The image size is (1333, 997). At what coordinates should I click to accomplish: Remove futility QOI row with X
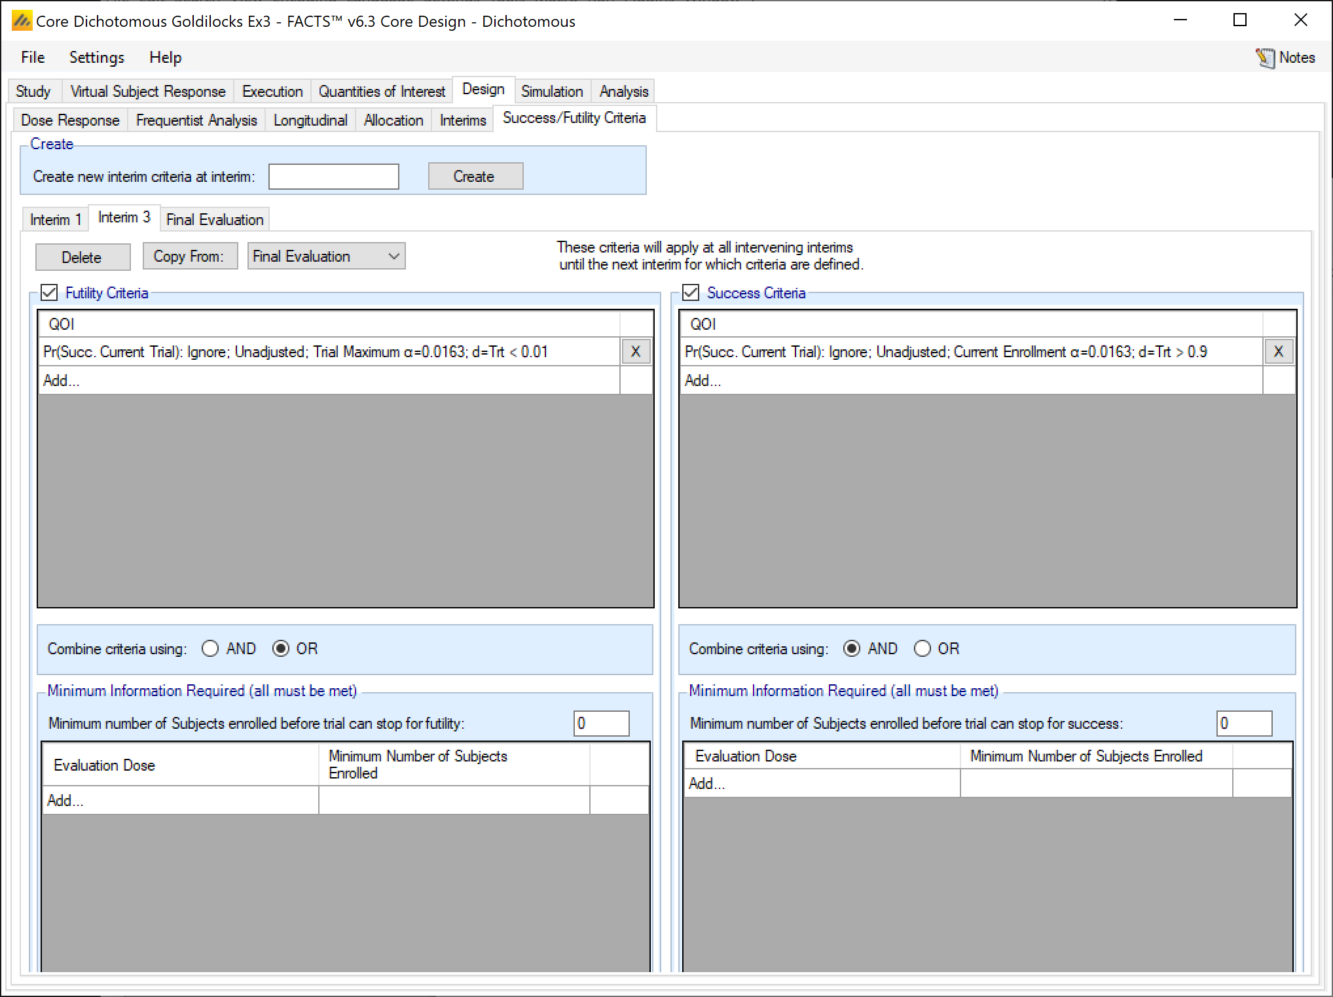pos(635,351)
